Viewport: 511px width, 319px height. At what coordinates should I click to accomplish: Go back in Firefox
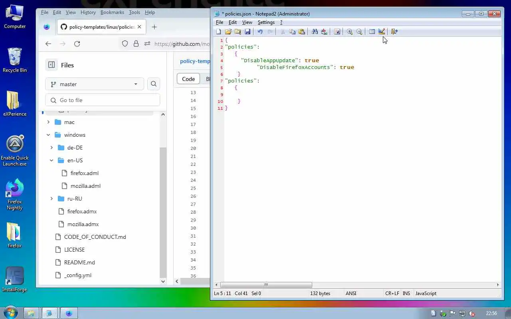48,44
